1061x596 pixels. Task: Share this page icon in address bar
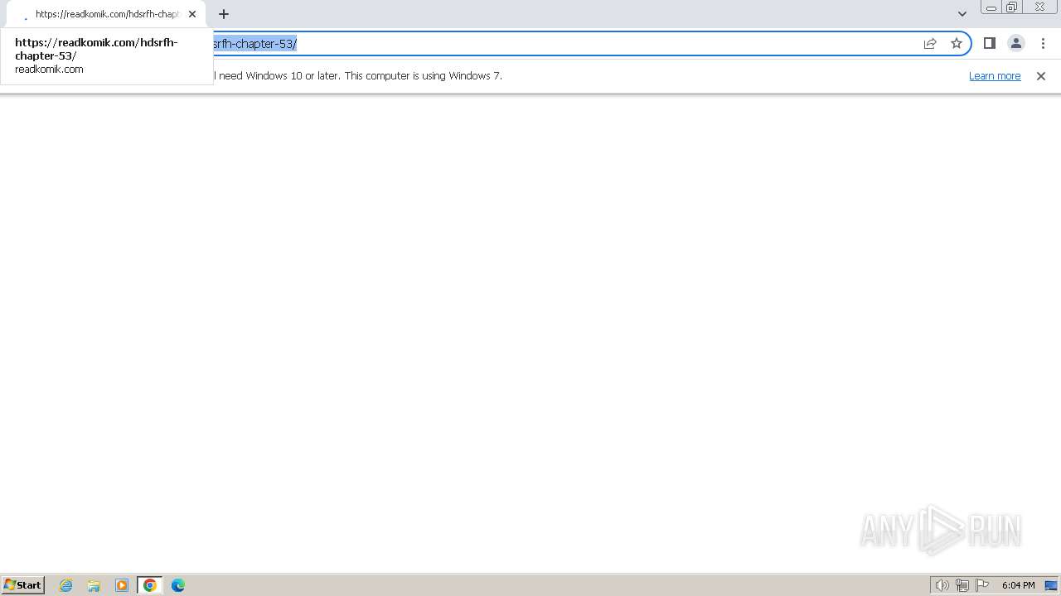930,43
